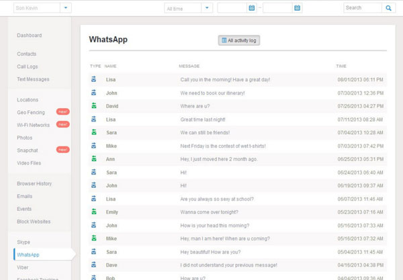Open Browser History in the sidebar
This screenshot has height=280, width=403.
click(34, 183)
